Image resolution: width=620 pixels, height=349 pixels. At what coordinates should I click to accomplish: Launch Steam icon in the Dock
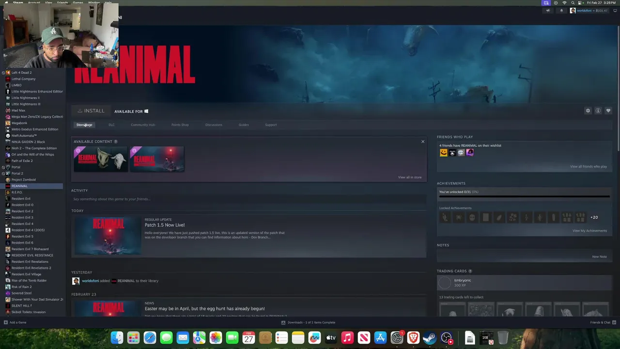[430, 337]
